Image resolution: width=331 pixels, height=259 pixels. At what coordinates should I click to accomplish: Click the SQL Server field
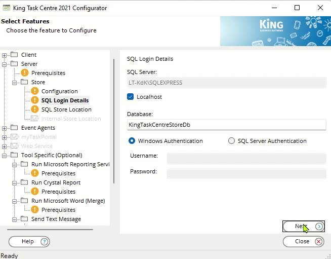227,83
